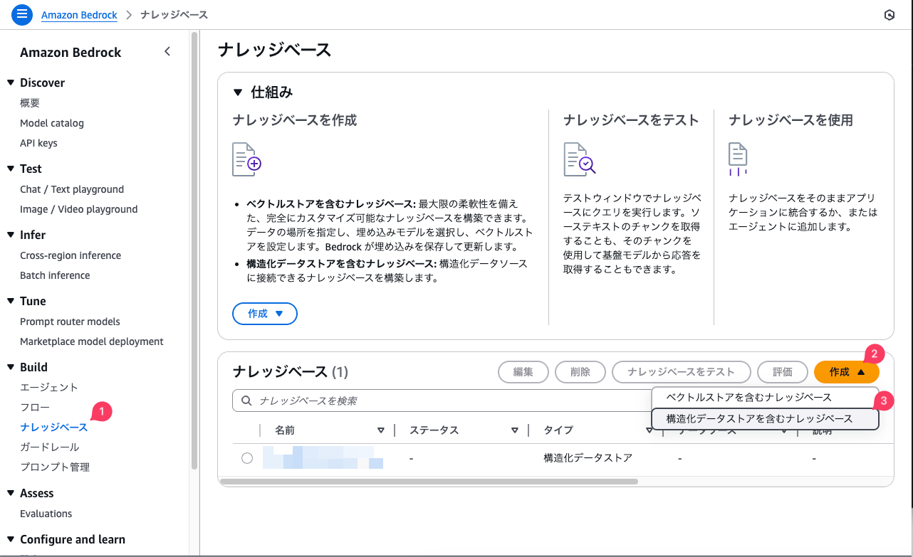
Task: Click the 編集 button
Action: (x=523, y=372)
